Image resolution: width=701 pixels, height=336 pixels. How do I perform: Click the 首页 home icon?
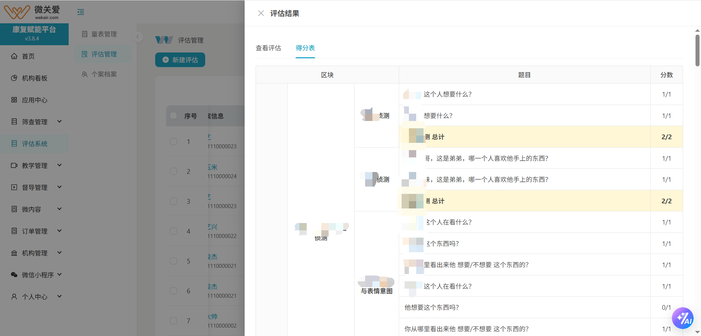(x=14, y=56)
